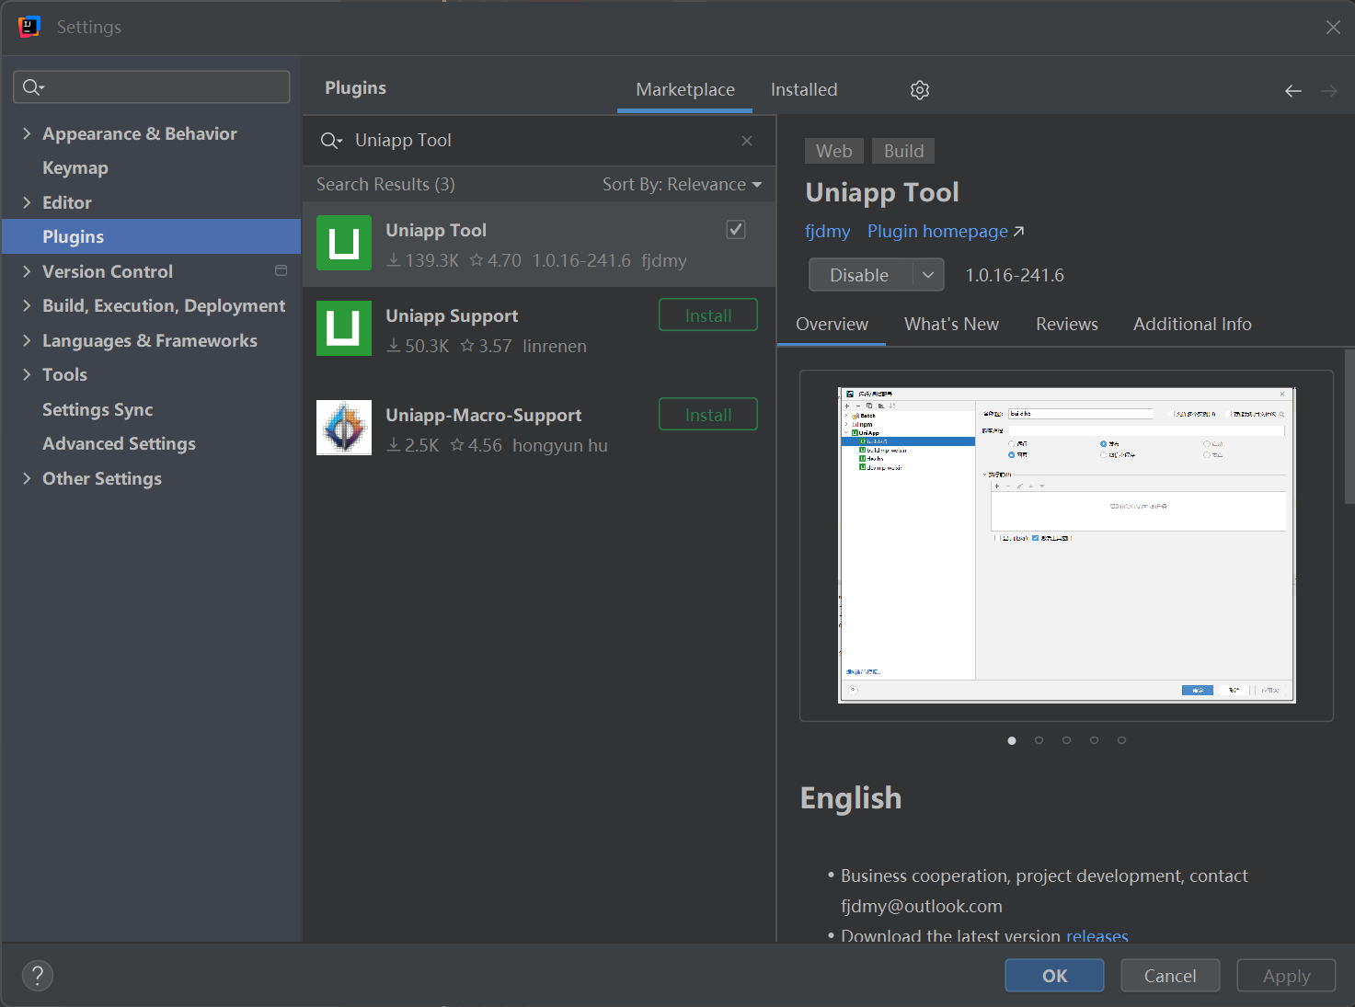The width and height of the screenshot is (1355, 1007).
Task: Expand the Tools settings section
Action: (27, 374)
